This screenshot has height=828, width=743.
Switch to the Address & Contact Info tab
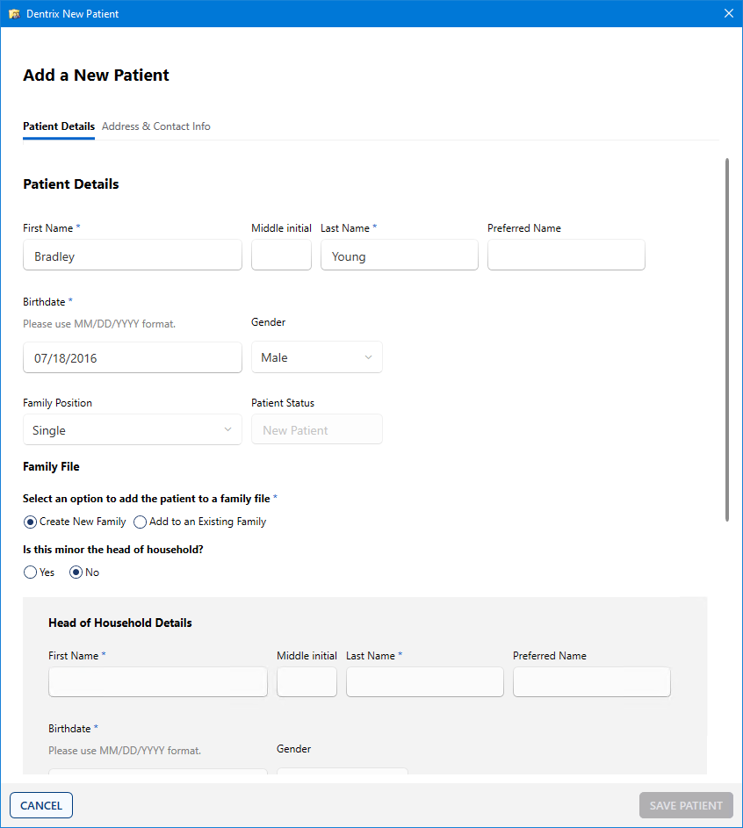(x=155, y=126)
